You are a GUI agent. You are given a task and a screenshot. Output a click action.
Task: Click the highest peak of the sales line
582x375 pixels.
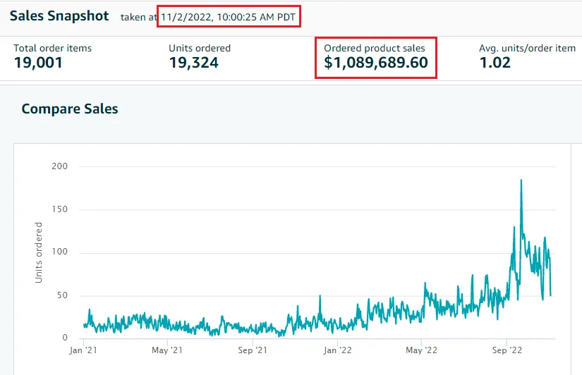point(521,180)
